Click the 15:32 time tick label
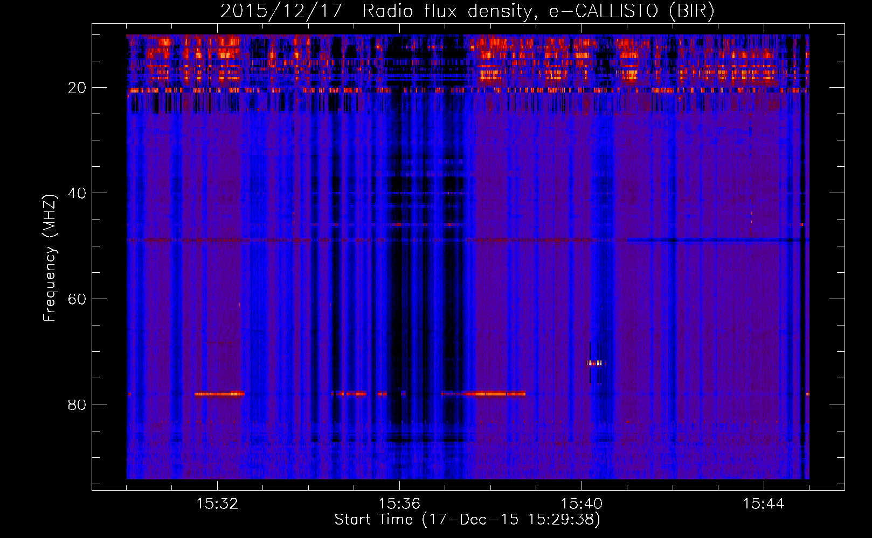 (x=217, y=504)
